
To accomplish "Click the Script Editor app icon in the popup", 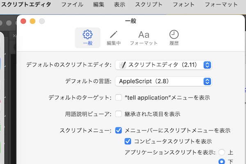I will pos(123,65).
